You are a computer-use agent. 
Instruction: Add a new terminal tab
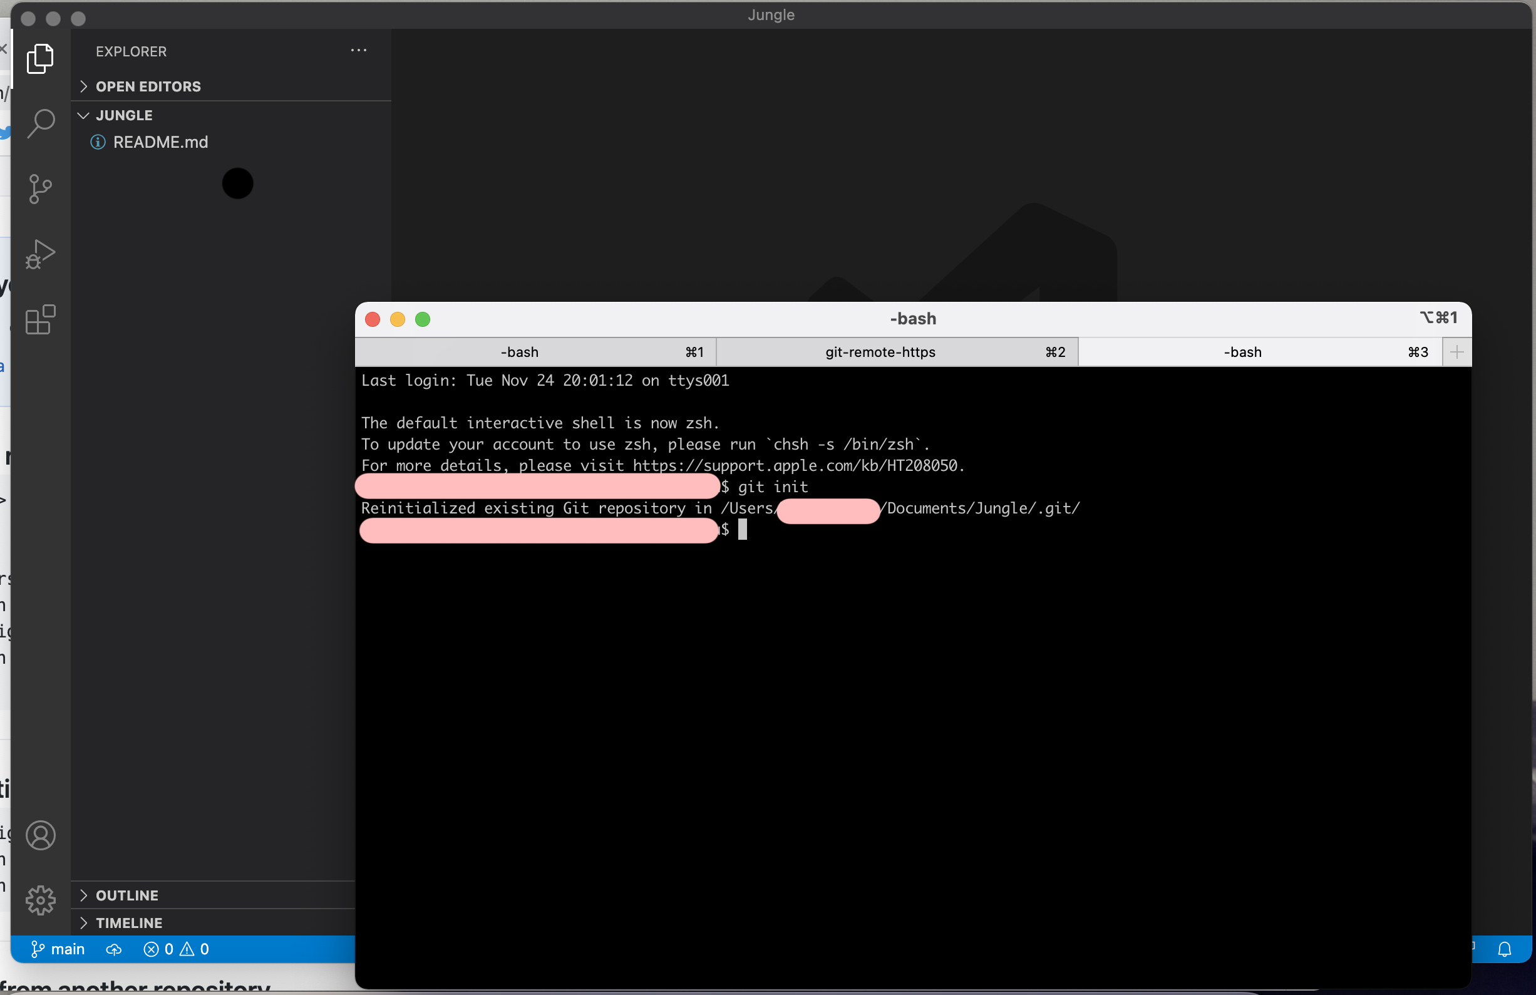click(1456, 353)
